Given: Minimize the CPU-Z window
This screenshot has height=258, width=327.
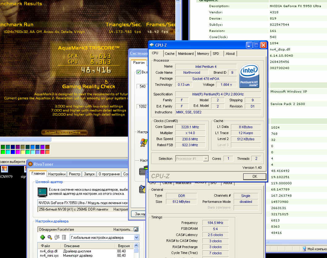Looking at the screenshot, I should pyautogui.click(x=249, y=45).
